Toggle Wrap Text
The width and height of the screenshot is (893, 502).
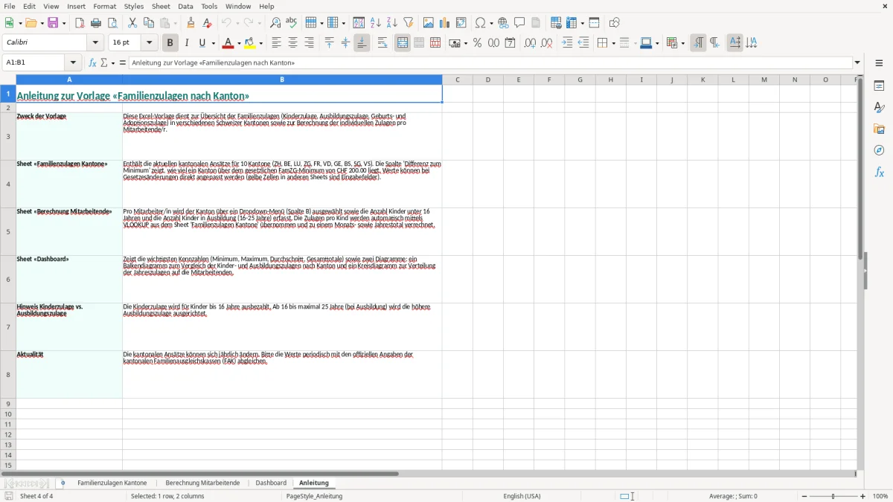click(383, 43)
